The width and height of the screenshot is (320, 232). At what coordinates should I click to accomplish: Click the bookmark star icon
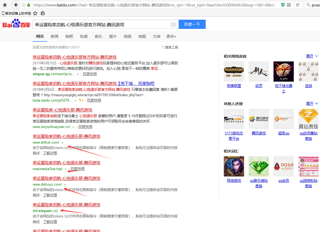pyautogui.click(x=35, y=13)
